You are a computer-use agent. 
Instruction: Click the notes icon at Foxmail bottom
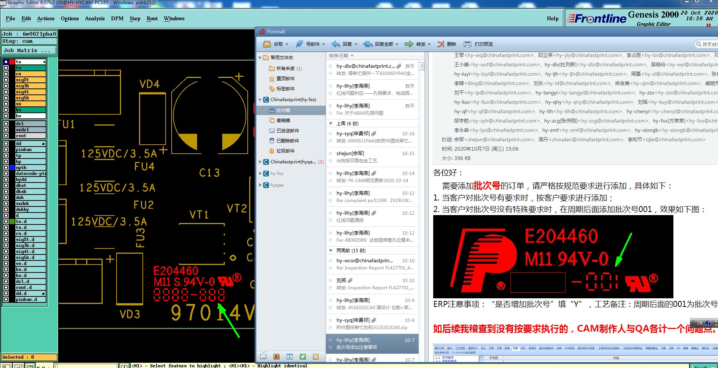(x=303, y=357)
